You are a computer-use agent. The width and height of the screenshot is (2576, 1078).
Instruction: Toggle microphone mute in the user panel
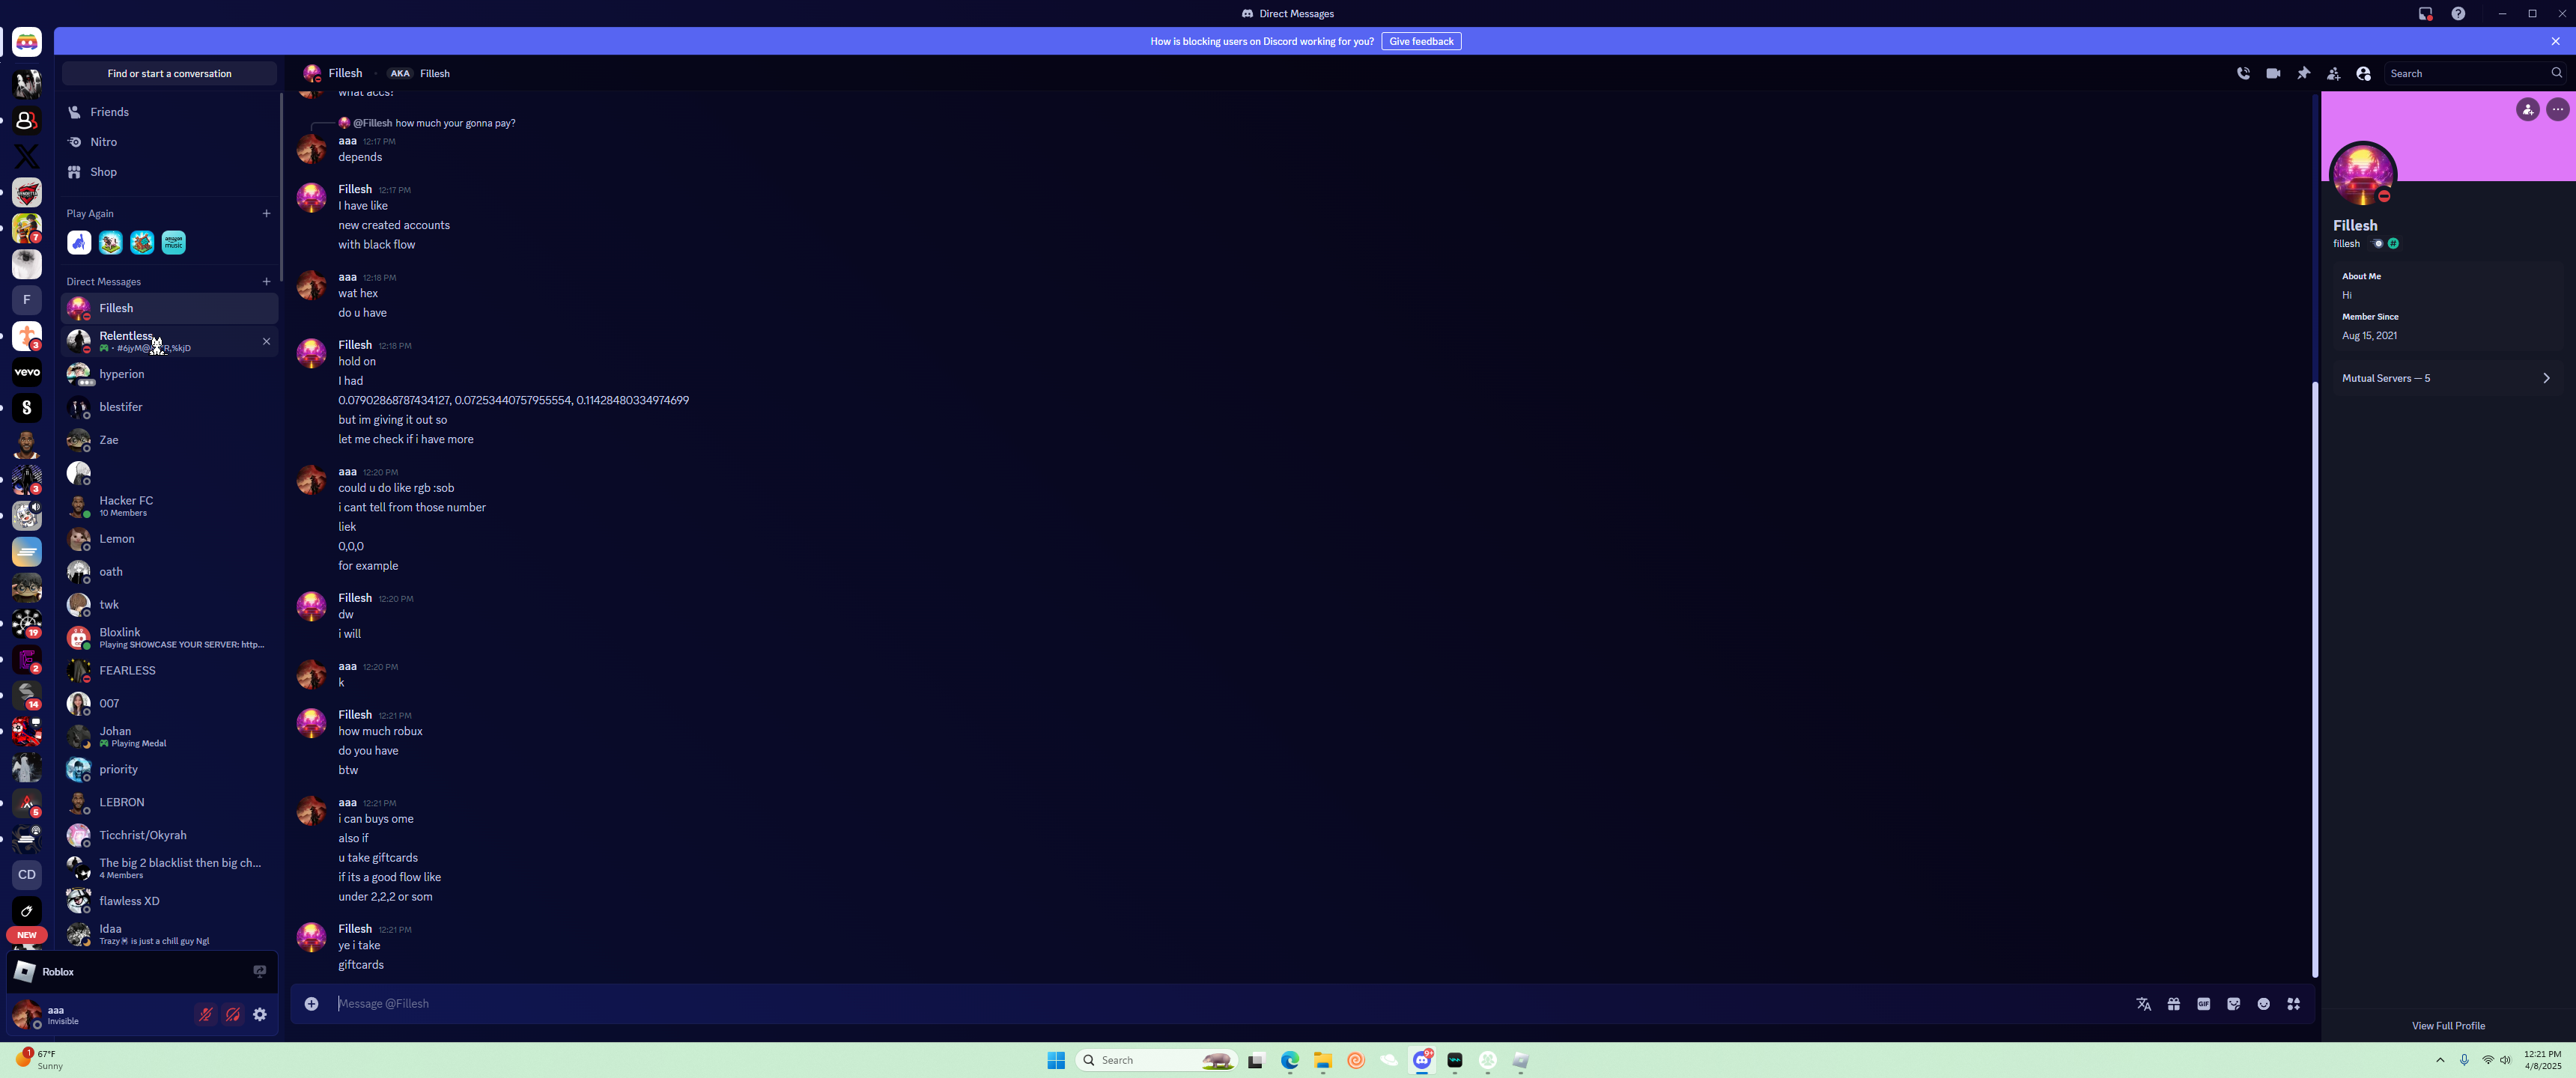click(x=206, y=1014)
